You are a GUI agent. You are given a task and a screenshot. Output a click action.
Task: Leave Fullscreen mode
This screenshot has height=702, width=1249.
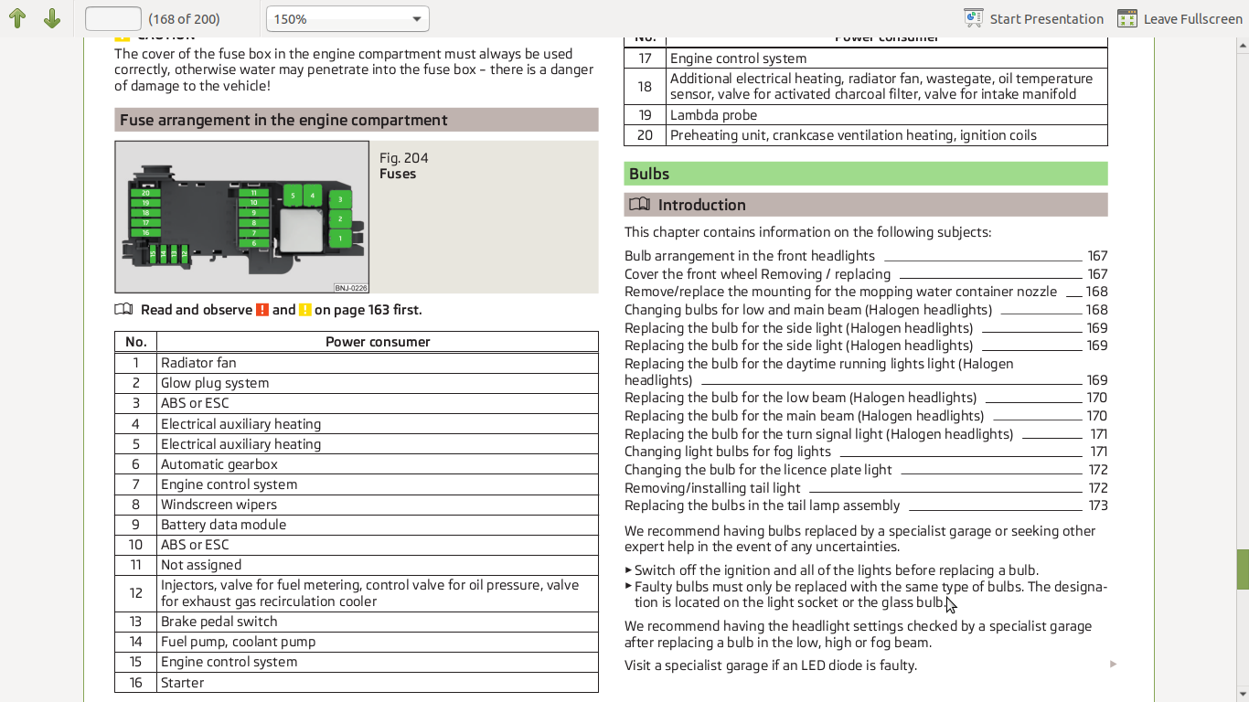[1179, 19]
